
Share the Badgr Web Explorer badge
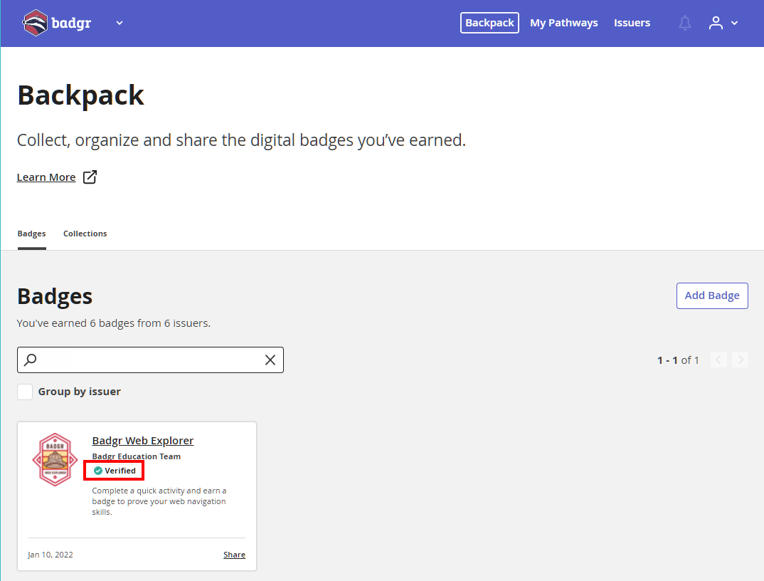(234, 555)
